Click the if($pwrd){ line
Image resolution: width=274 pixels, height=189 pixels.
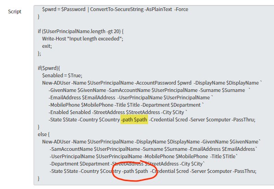tap(49, 68)
